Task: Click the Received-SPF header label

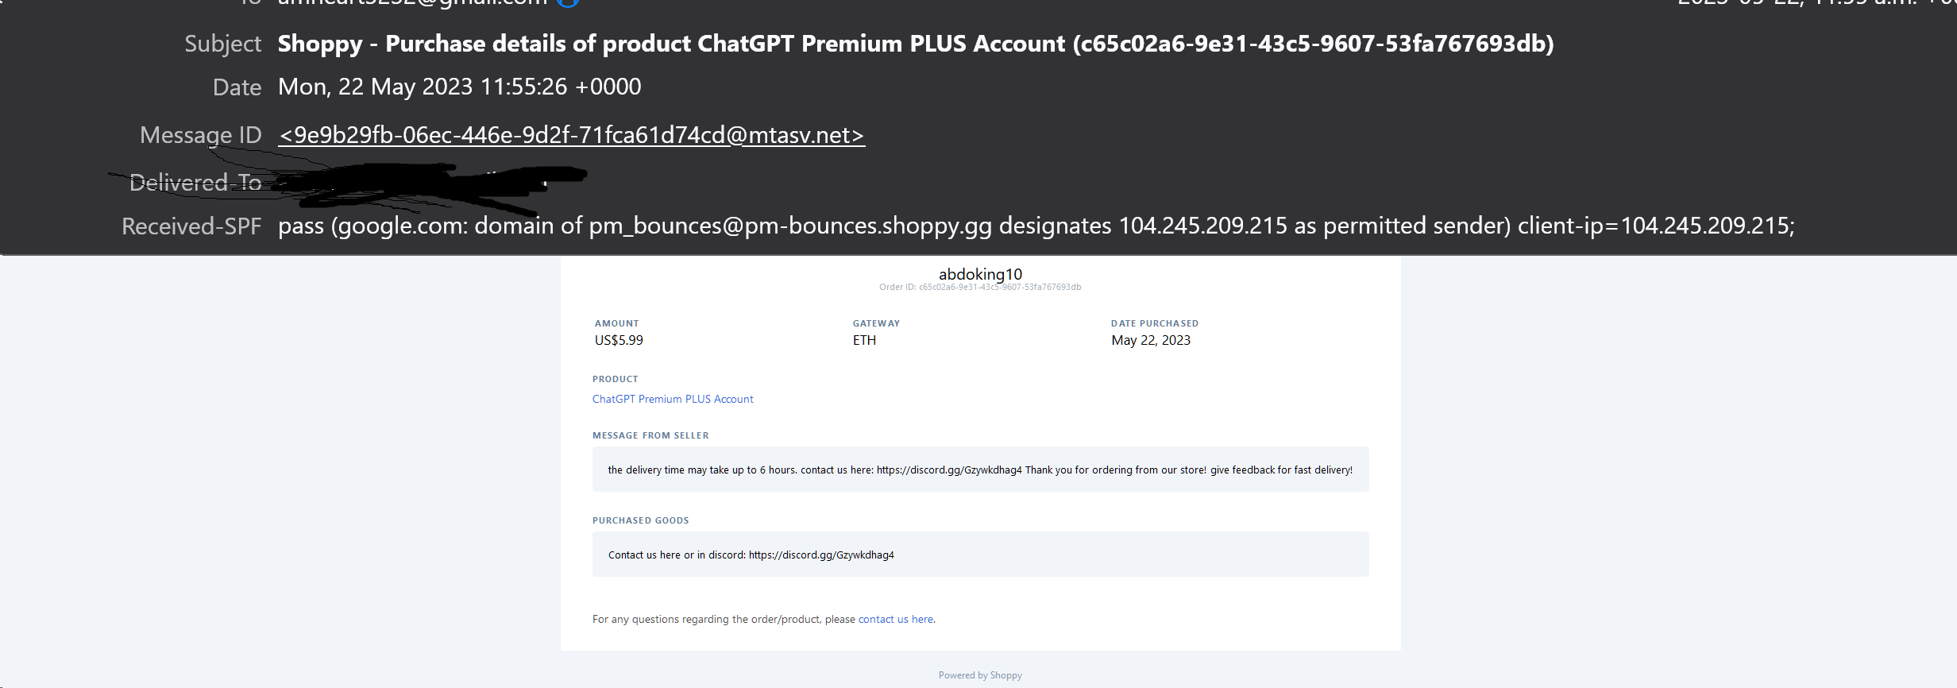Action: (191, 226)
